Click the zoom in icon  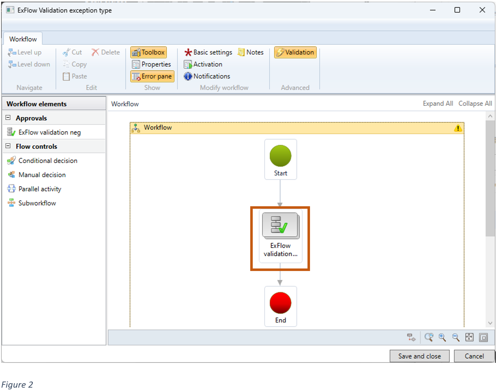[x=442, y=337]
